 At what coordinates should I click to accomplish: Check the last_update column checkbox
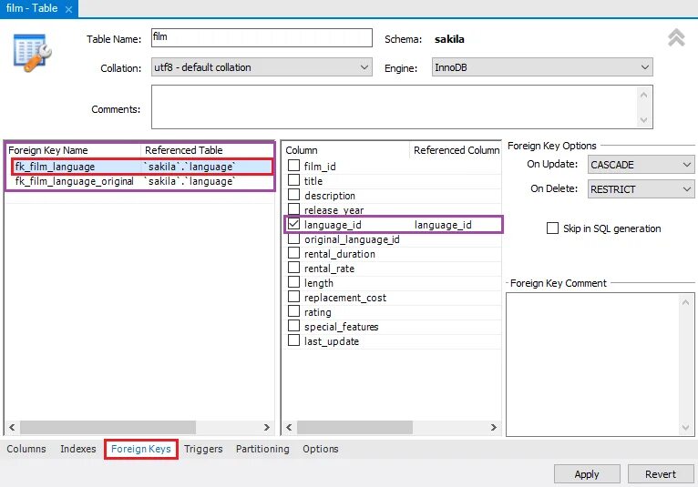click(293, 341)
